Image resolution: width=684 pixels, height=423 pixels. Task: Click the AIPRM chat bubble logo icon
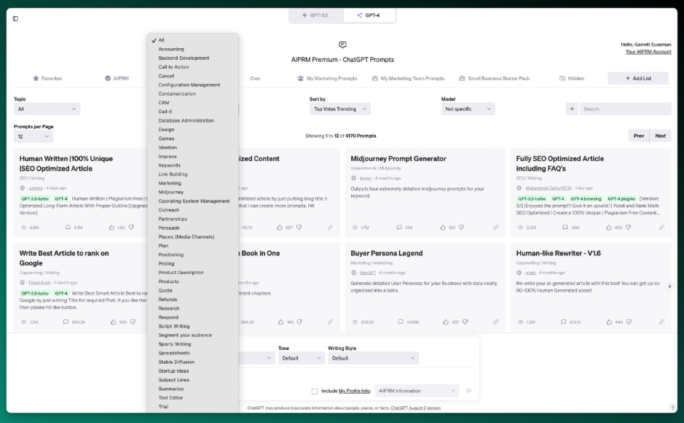point(342,45)
